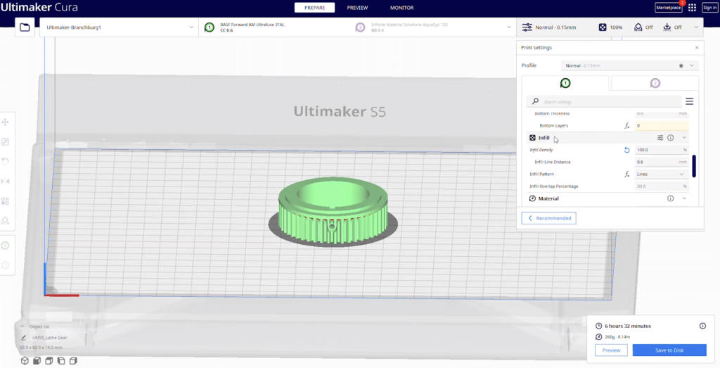Screen dimensions: 720x368
Task: Click the Infill Overlap Percentage field
Action: [662, 186]
